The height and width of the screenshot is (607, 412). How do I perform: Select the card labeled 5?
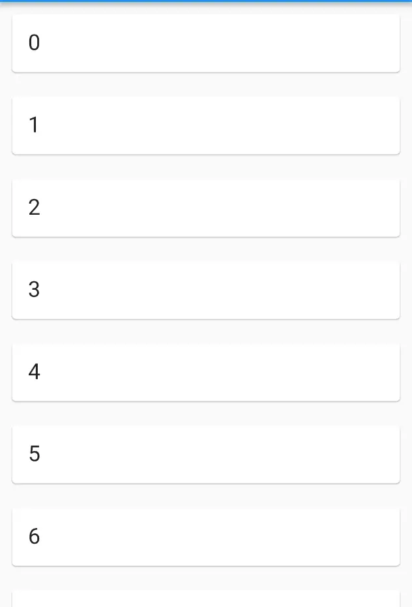coord(206,454)
